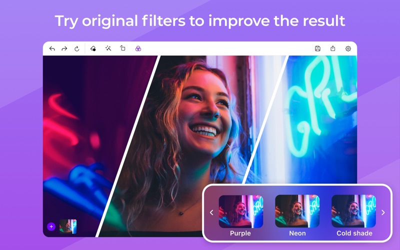Click the 'Cold shade' filter label

click(354, 233)
